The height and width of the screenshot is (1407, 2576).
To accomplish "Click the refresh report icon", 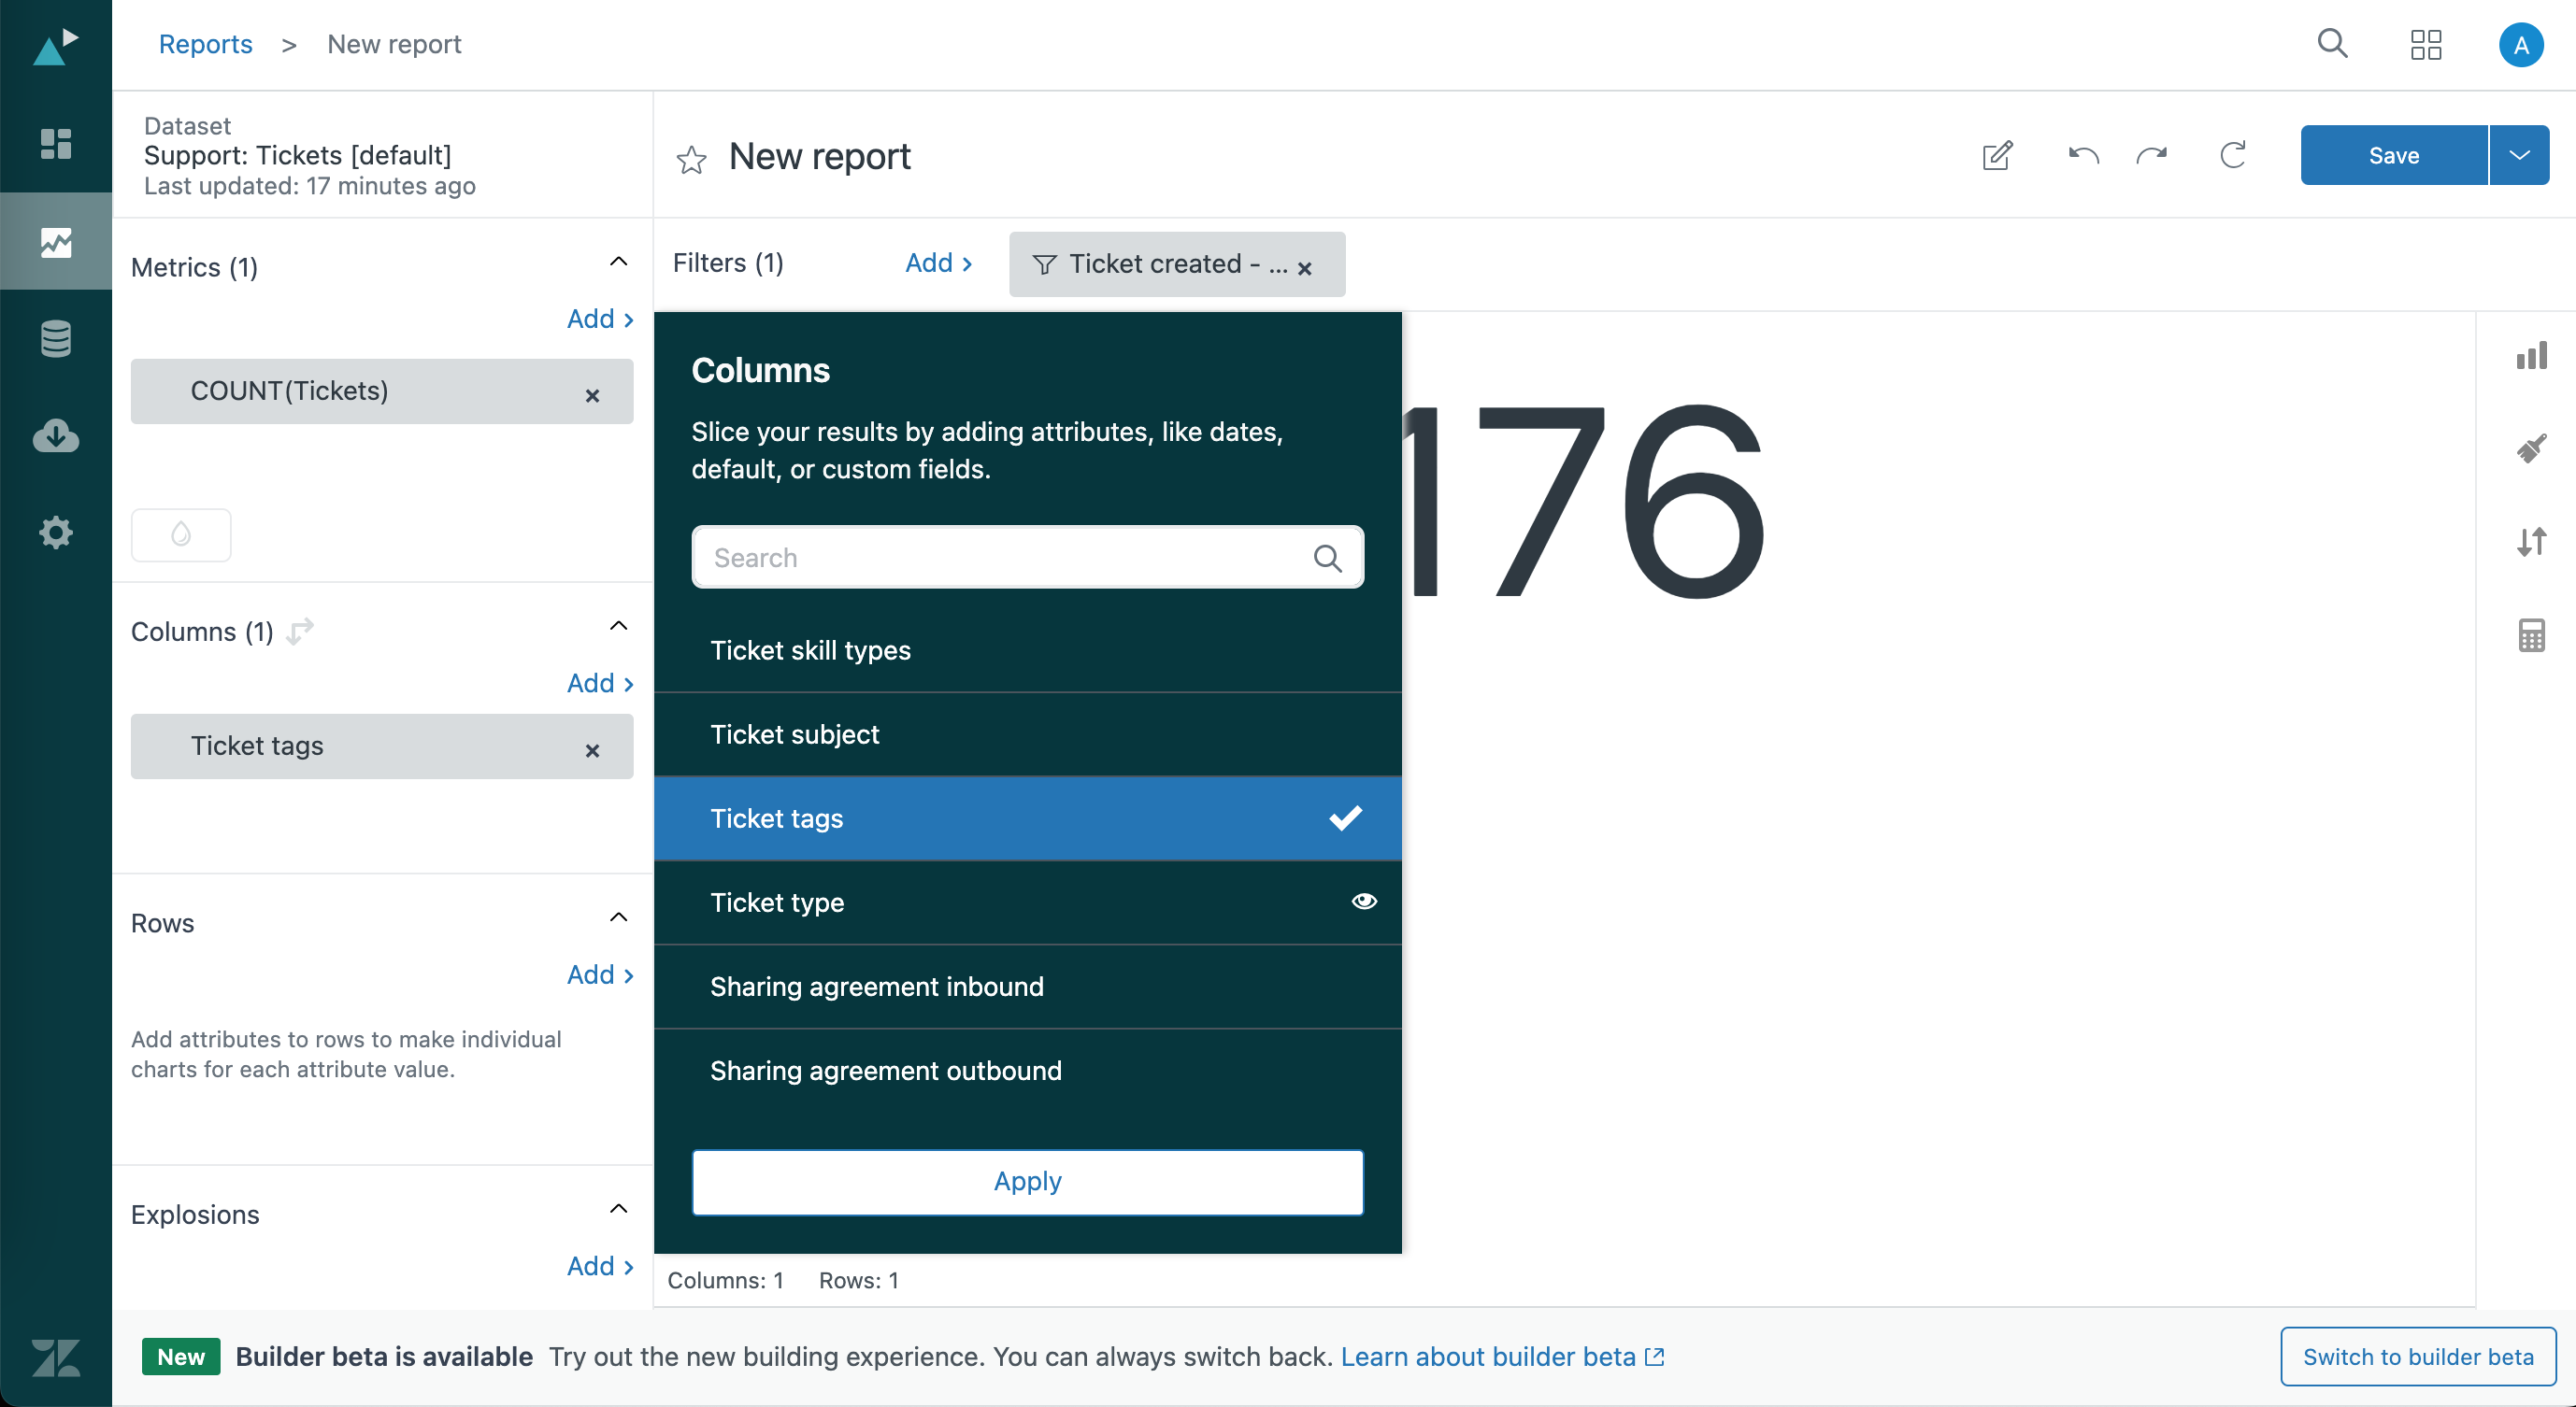I will tap(2232, 155).
